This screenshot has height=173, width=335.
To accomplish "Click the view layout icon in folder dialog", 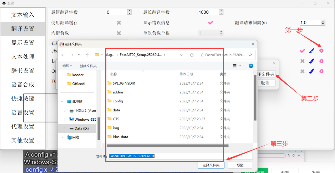I will coord(235,66).
